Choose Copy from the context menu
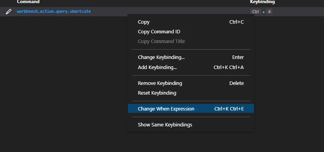The height and width of the screenshot is (152, 324). pos(191,22)
